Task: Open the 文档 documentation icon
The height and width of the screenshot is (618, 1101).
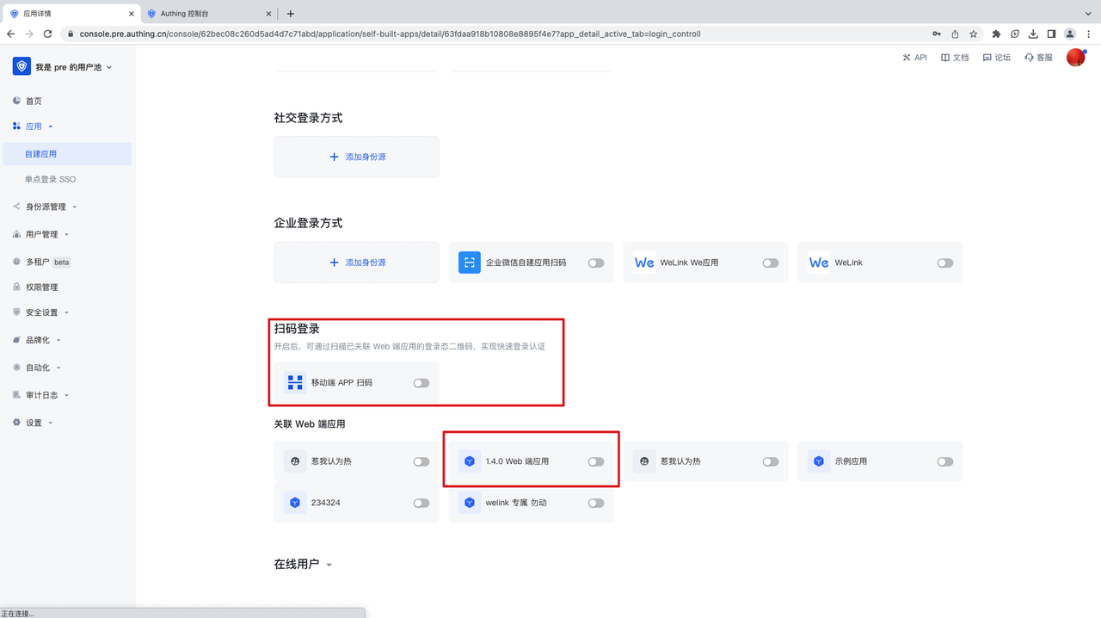Action: [x=945, y=58]
